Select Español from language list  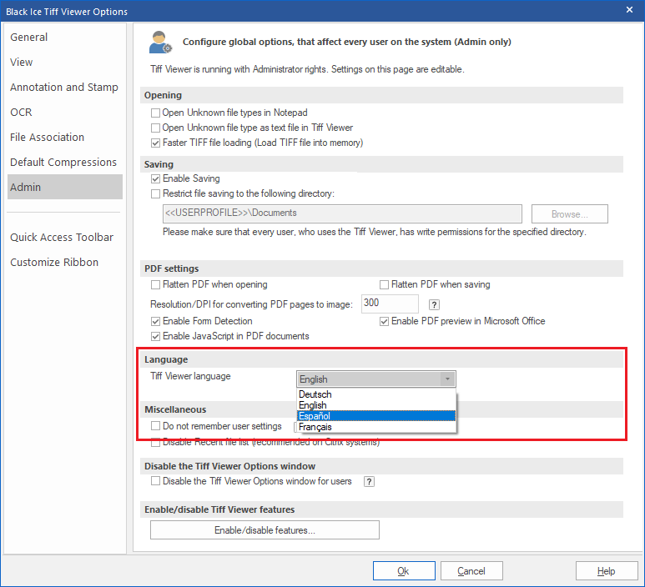pyautogui.click(x=376, y=416)
